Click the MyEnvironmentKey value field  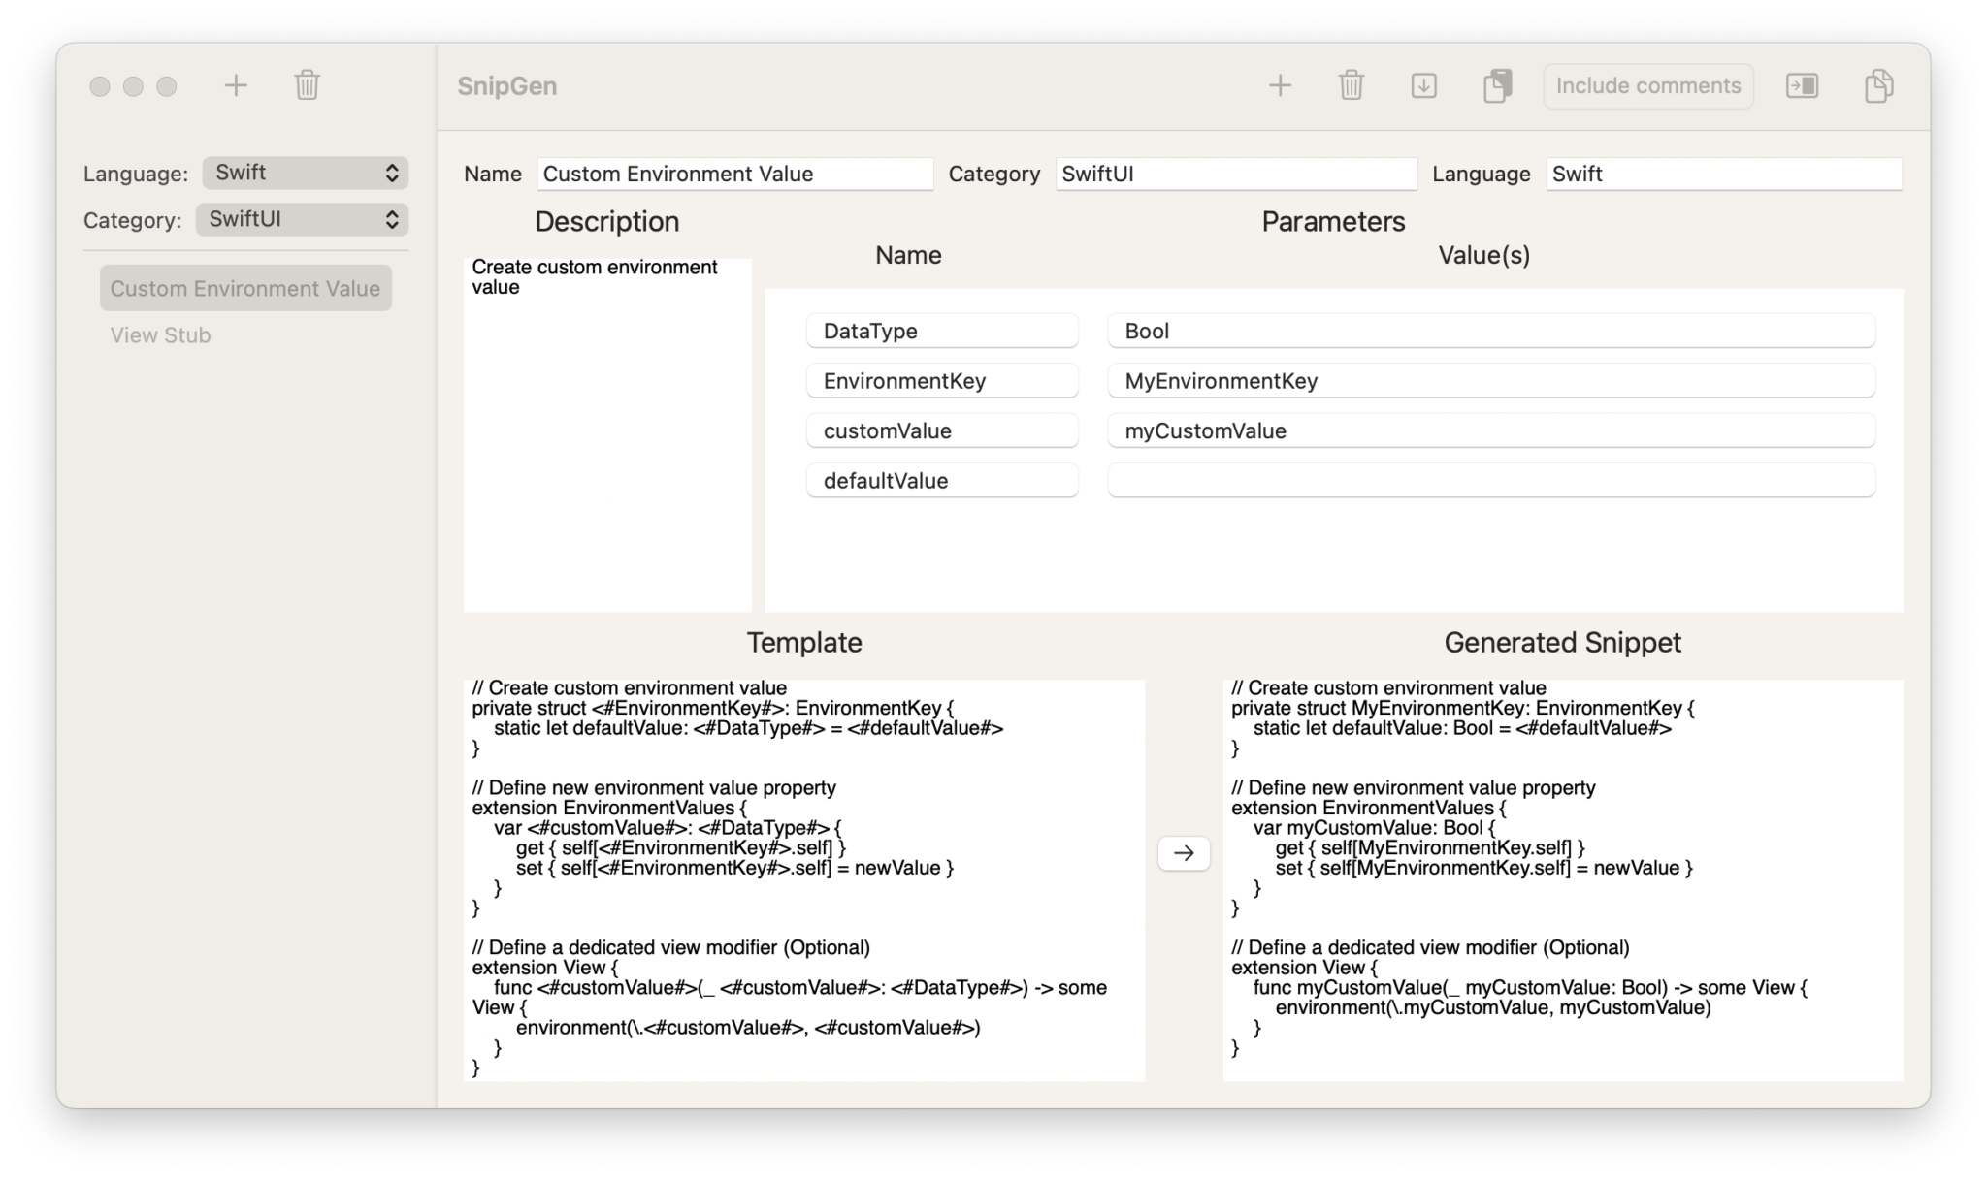pyautogui.click(x=1491, y=381)
